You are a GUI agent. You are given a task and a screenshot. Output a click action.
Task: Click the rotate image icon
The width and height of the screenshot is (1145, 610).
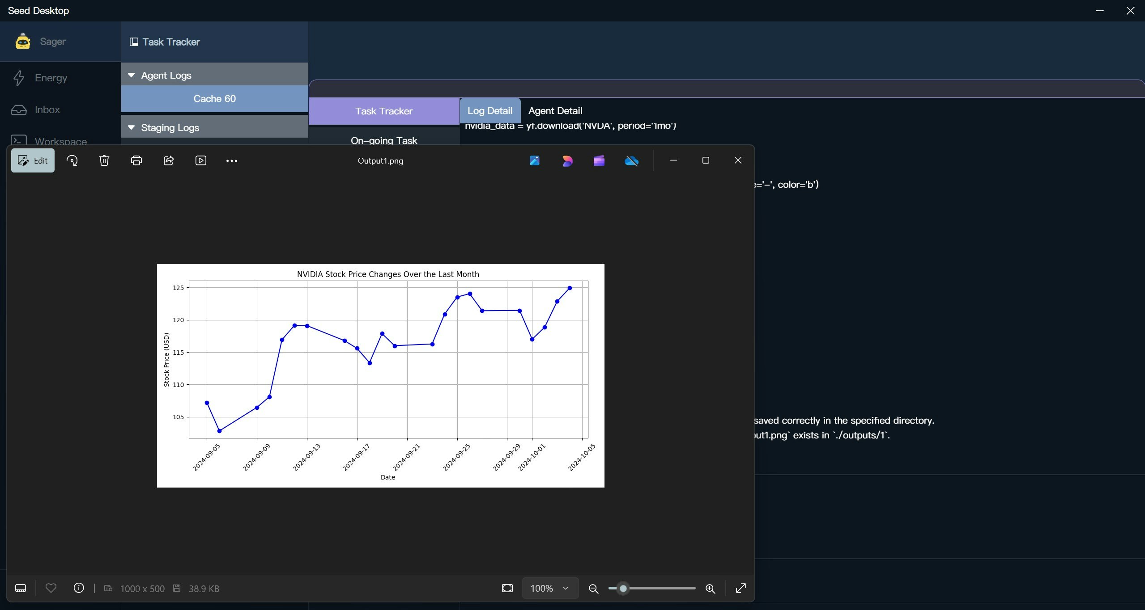click(x=72, y=160)
